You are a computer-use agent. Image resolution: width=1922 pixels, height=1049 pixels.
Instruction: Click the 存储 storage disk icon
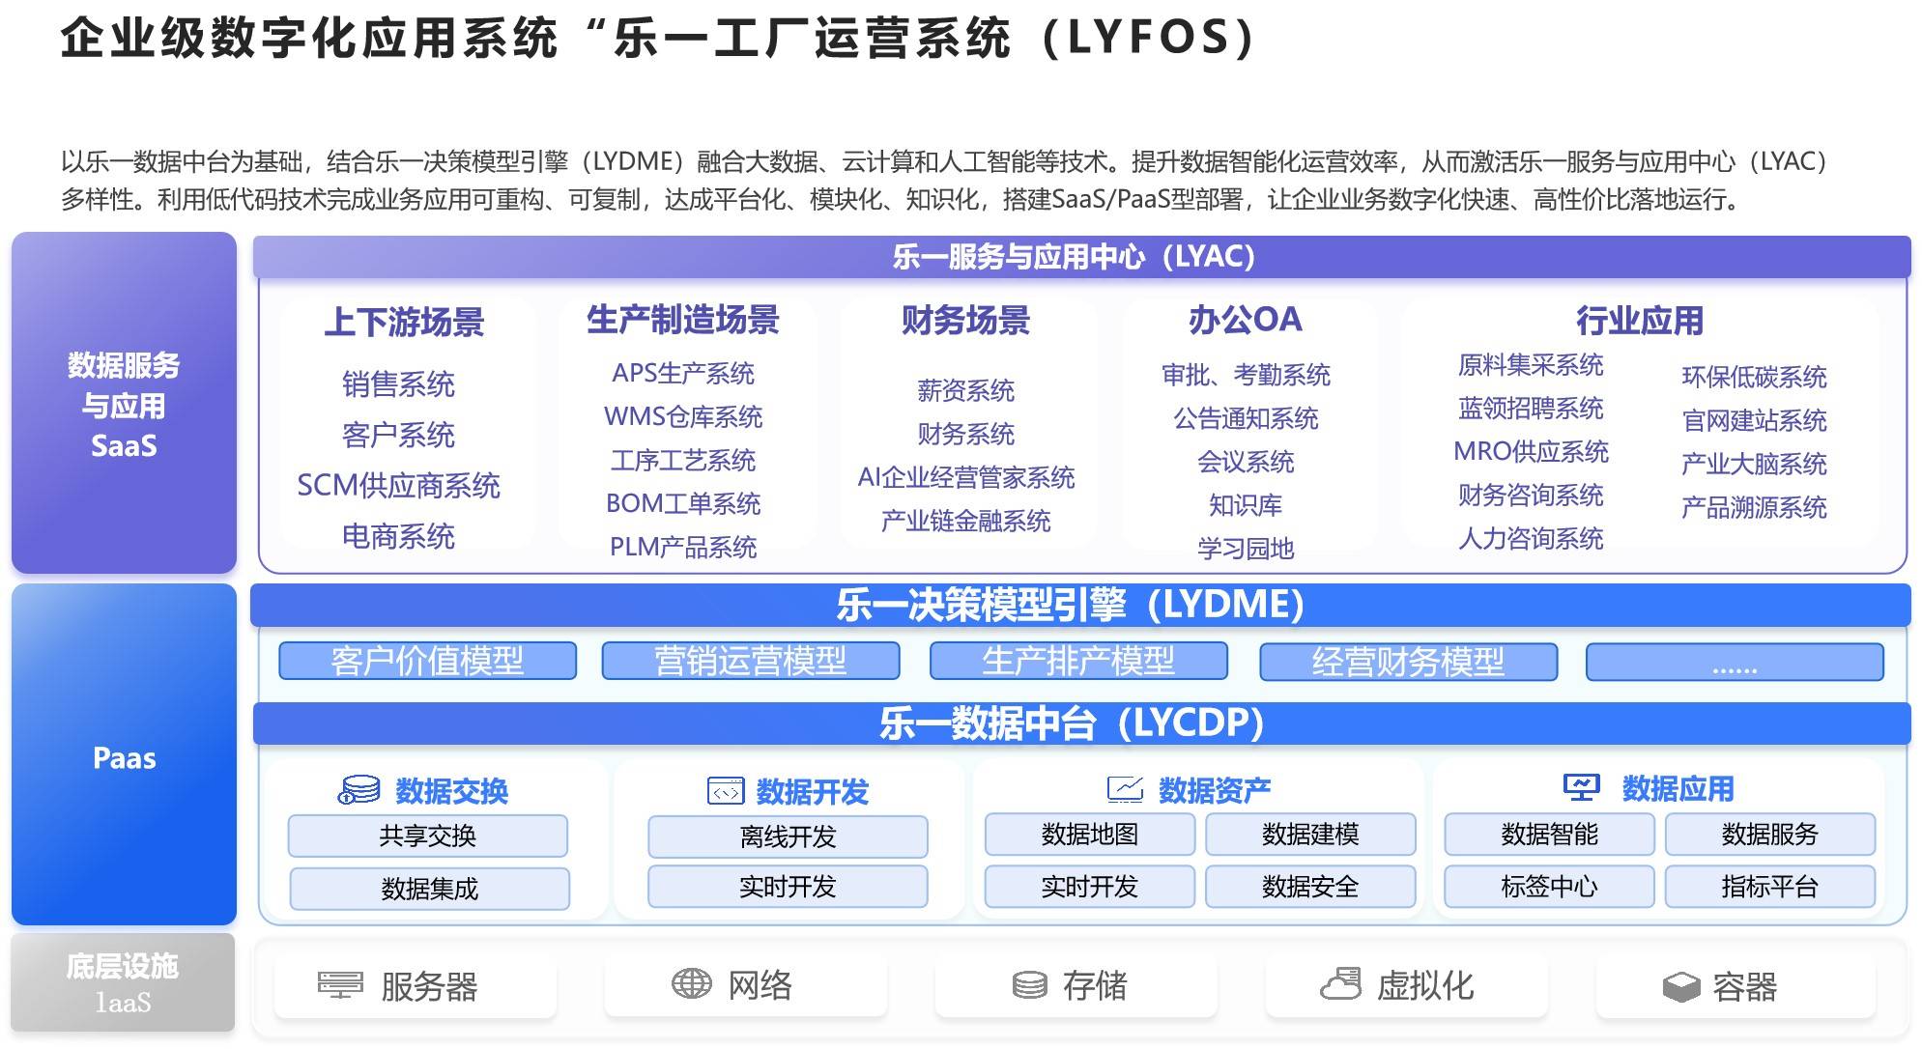click(x=1030, y=985)
